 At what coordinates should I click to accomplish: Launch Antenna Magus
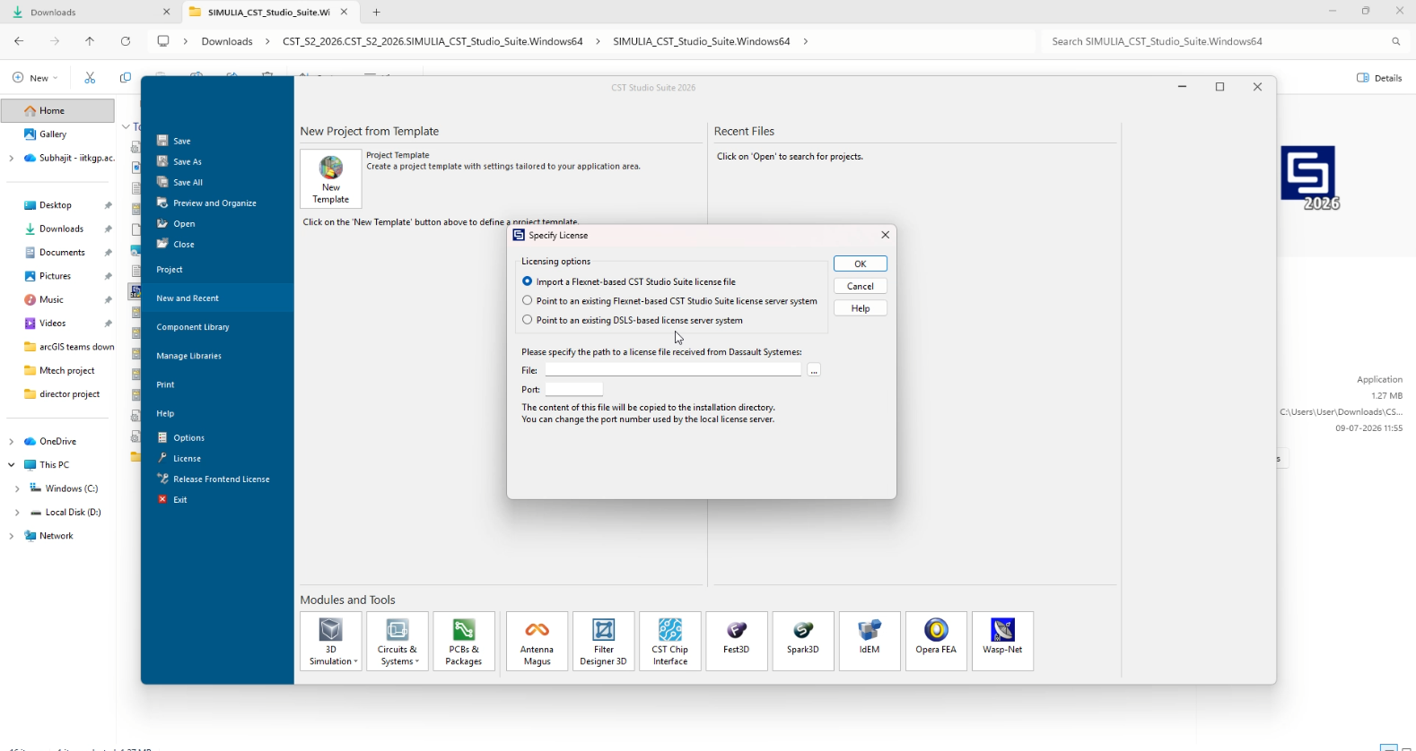click(x=538, y=641)
